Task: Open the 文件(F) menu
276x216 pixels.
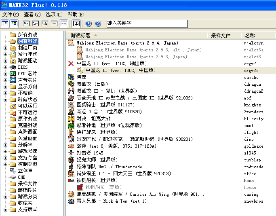Action: click(x=11, y=15)
